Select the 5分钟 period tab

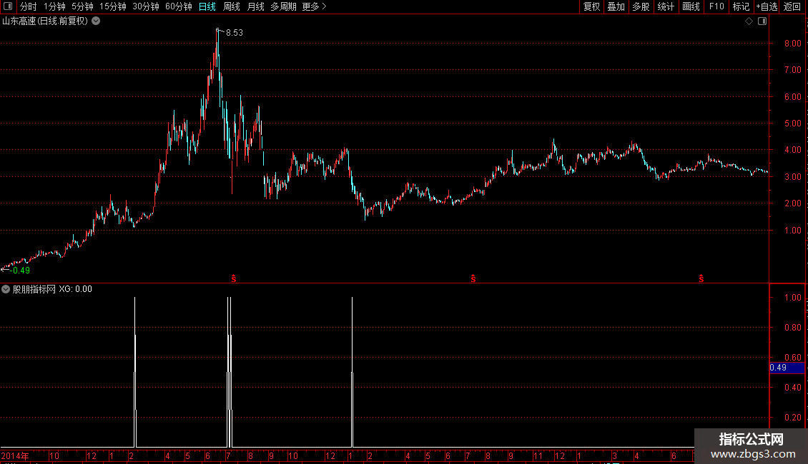point(82,6)
